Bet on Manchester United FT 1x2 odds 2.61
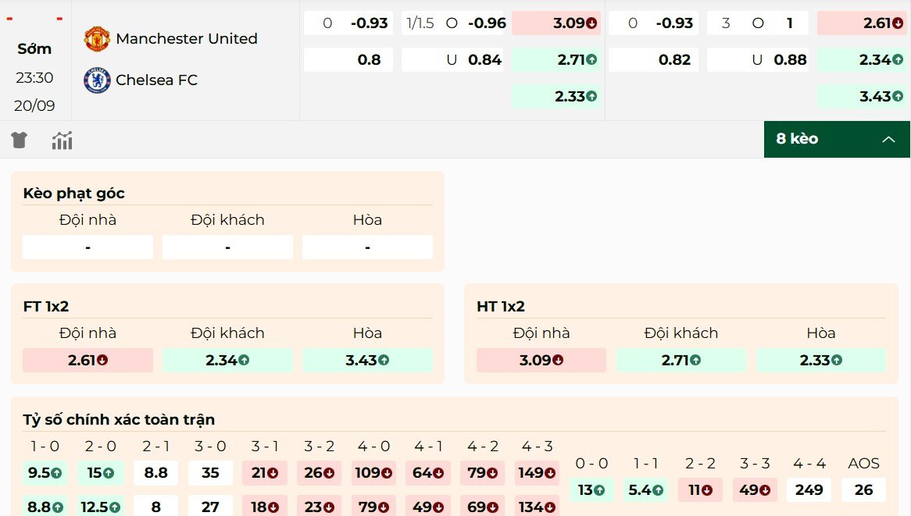Viewport: 911px width, 516px height. pyautogui.click(x=87, y=360)
